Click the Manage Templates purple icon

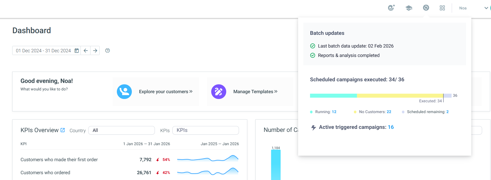(x=219, y=92)
